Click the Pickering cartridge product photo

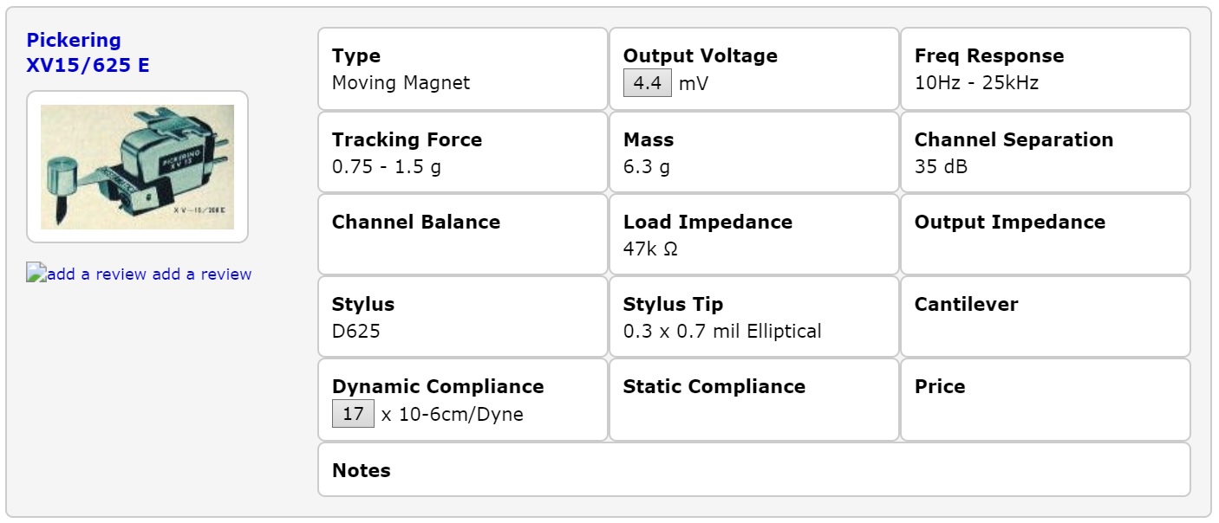(137, 167)
